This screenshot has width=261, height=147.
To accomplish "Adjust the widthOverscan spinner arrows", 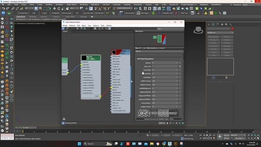I will tap(177, 81).
